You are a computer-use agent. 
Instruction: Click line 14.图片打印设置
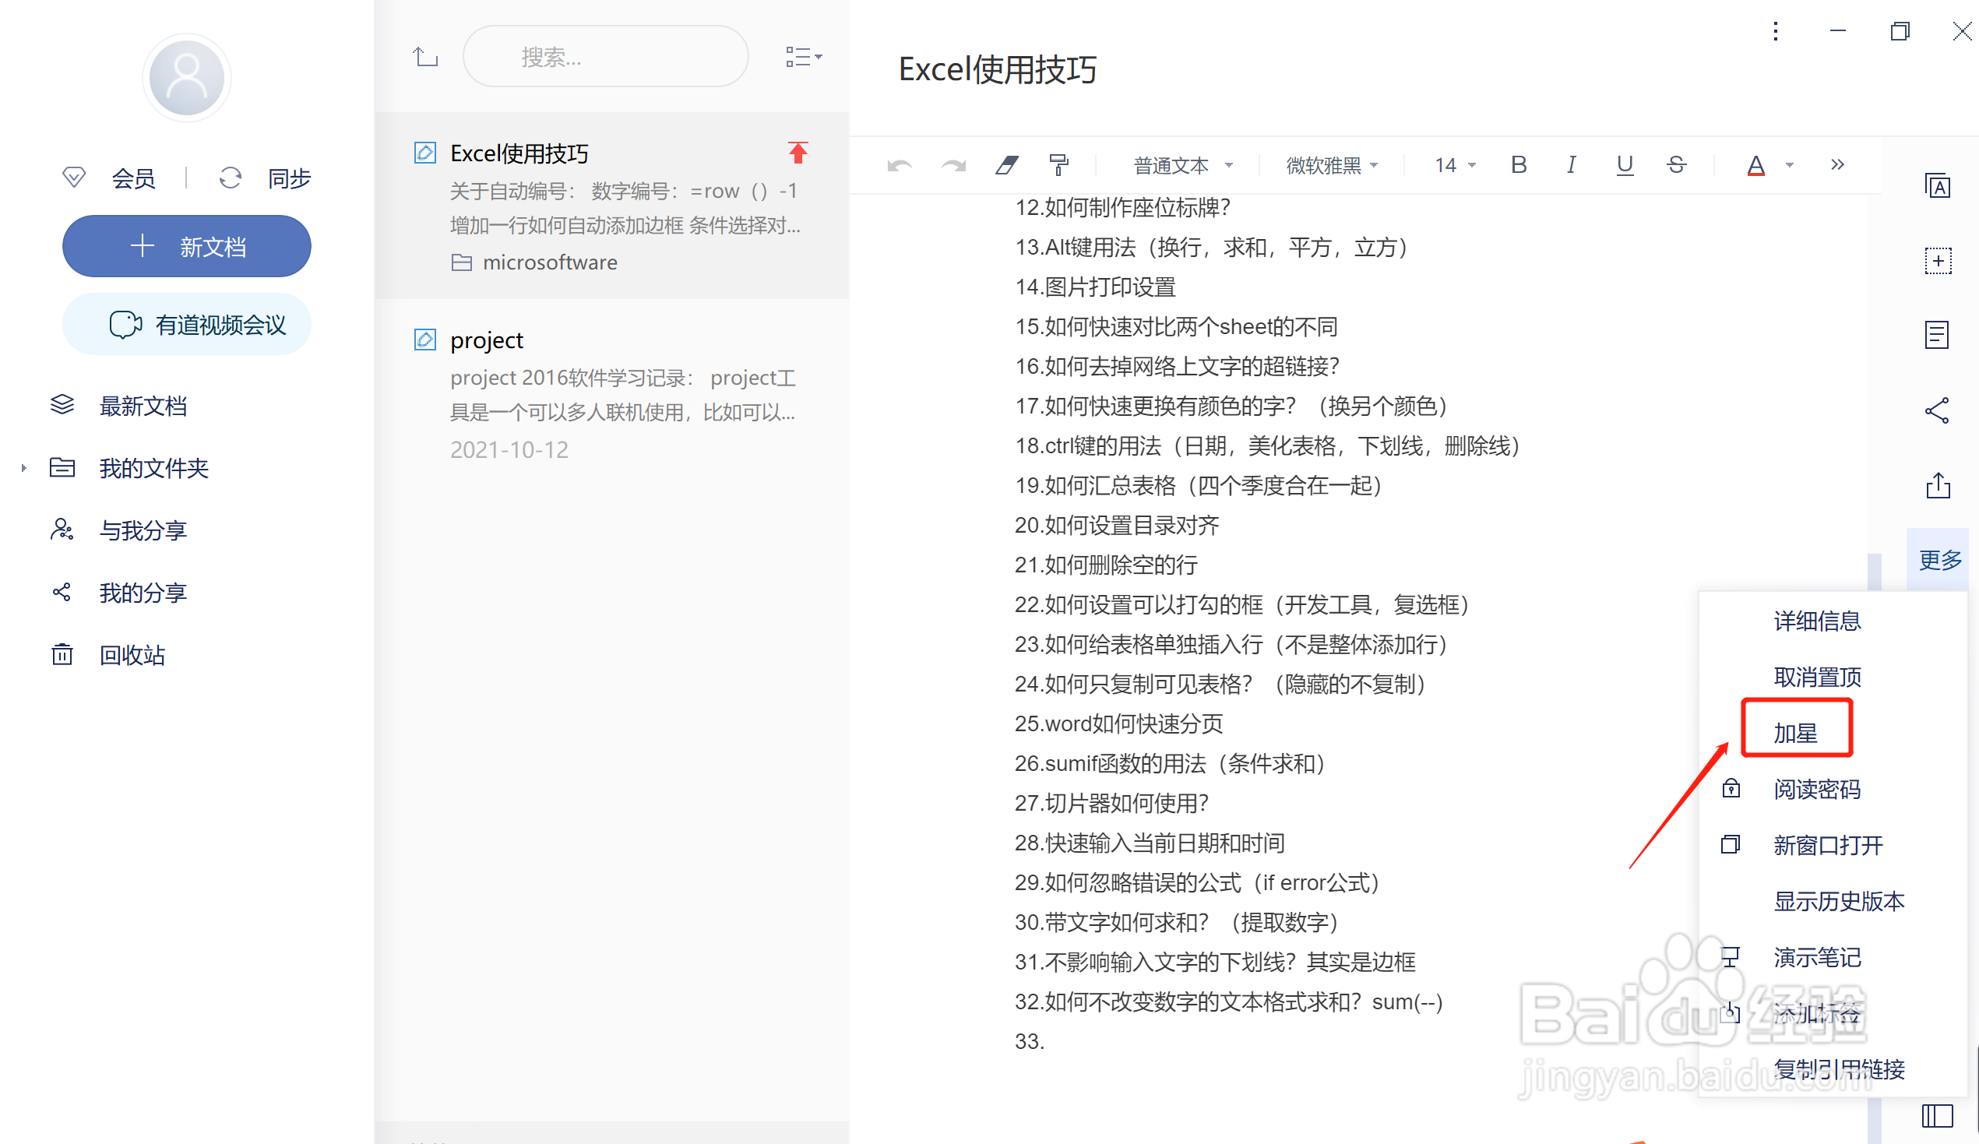1095,287
